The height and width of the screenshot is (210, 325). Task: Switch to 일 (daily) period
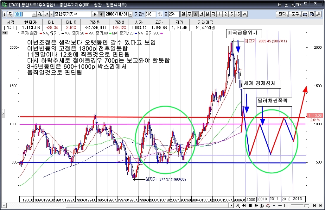pos(183,14)
